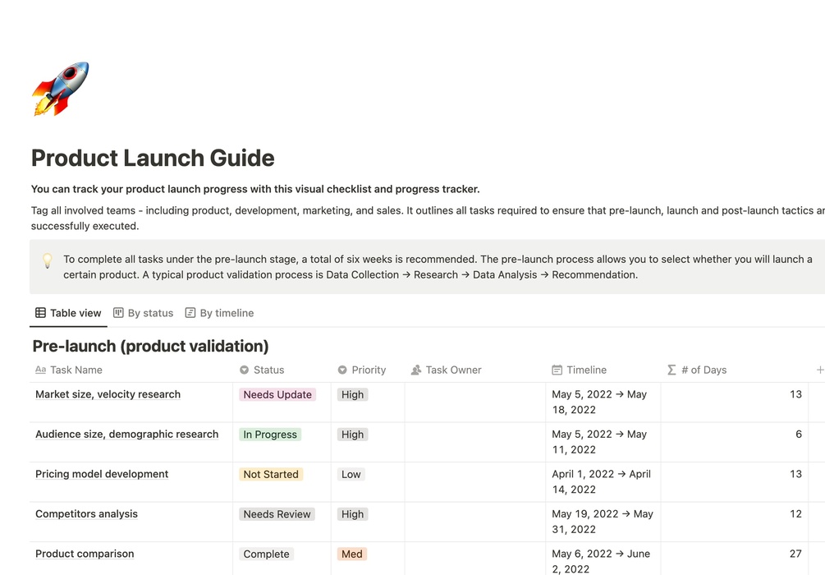Switch to the By status tab
This screenshot has height=575, width=825.
(x=143, y=313)
